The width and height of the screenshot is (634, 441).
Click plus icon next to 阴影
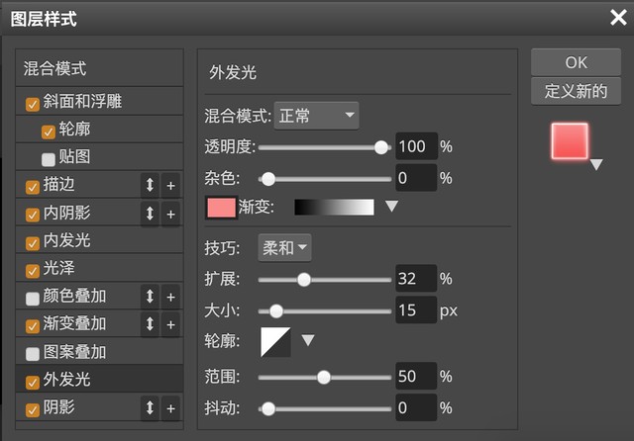[x=170, y=407]
